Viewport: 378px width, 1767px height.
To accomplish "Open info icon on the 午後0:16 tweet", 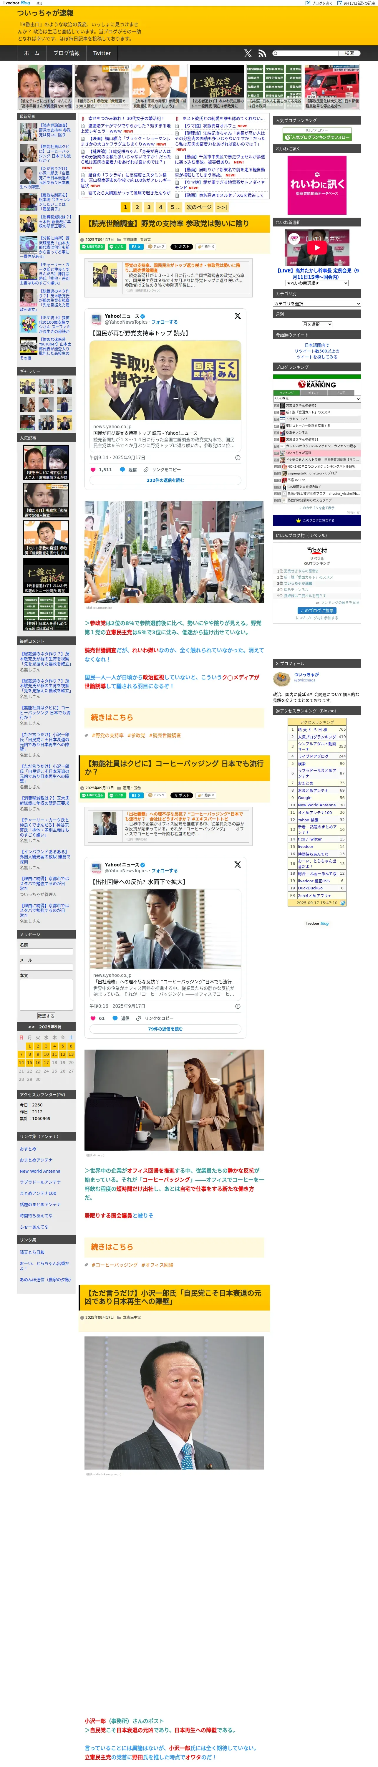I will pyautogui.click(x=238, y=1006).
